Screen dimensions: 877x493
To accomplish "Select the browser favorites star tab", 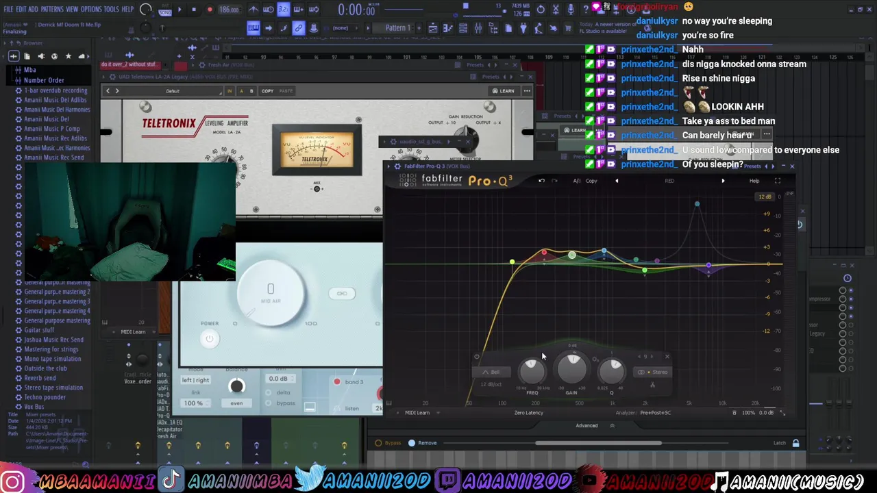I will [x=67, y=56].
